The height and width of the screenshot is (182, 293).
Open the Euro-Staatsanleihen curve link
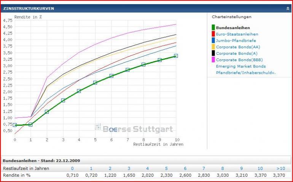237,34
